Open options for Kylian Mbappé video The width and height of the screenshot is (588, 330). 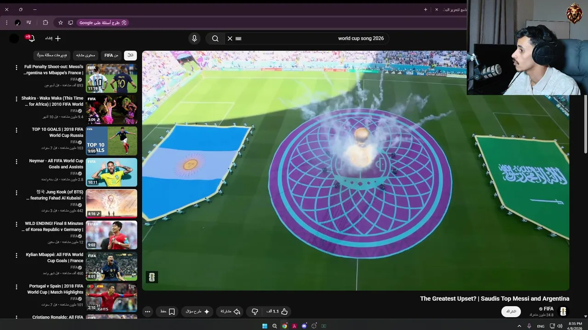[17, 256]
